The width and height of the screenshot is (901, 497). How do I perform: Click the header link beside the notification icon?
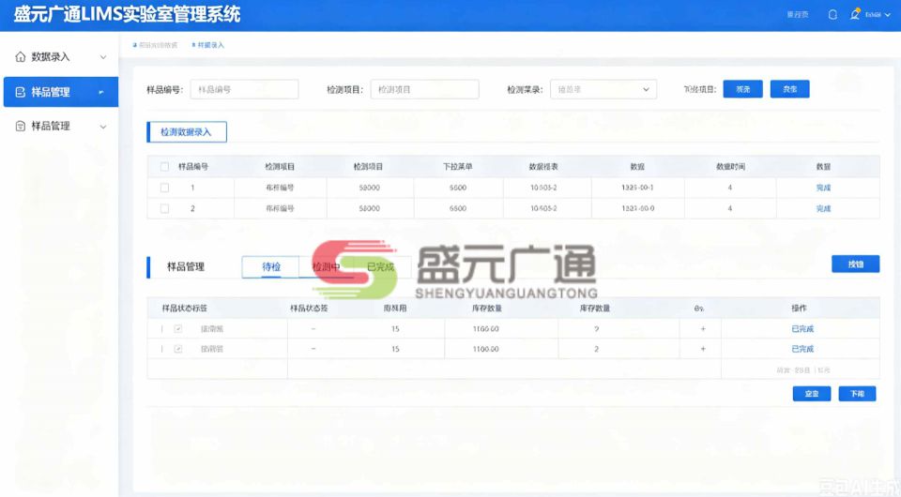798,15
